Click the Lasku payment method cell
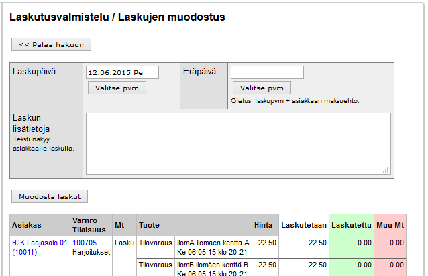The height and width of the screenshot is (276, 428). pyautogui.click(x=125, y=243)
